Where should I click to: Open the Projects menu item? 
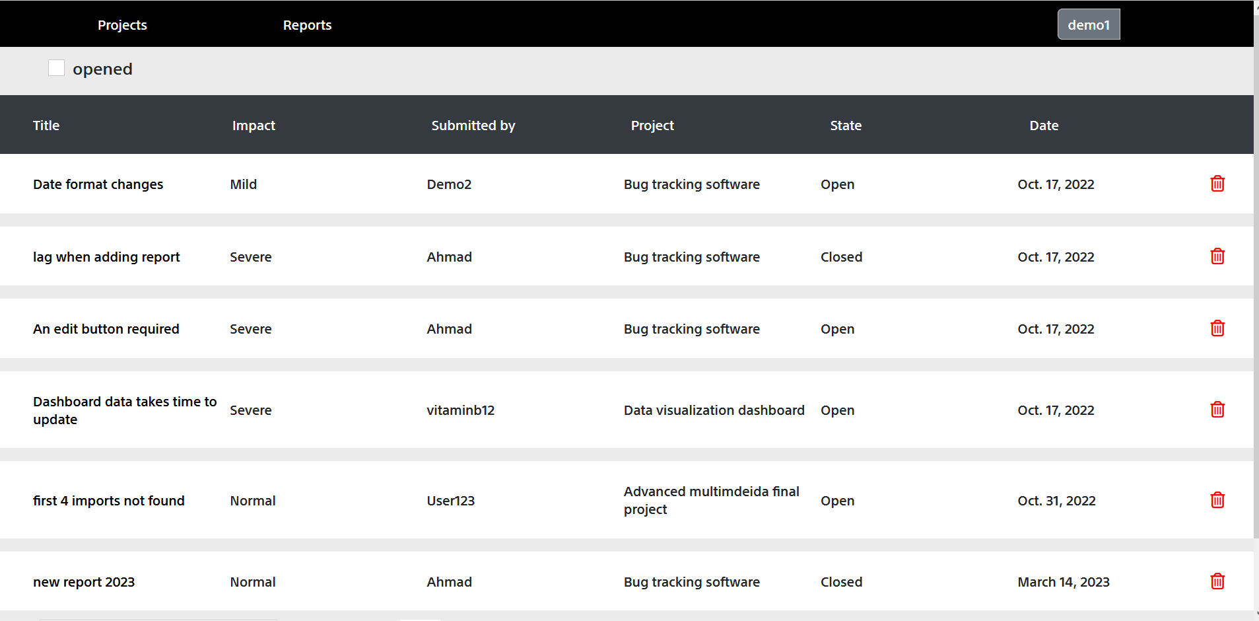click(122, 25)
